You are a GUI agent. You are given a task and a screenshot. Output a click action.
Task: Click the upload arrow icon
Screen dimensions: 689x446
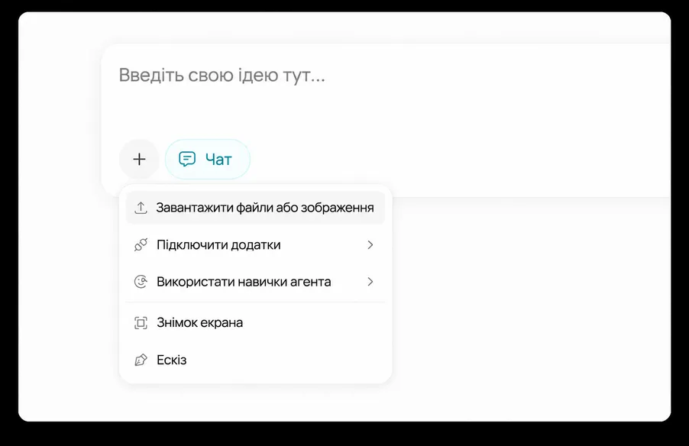pyautogui.click(x=141, y=208)
